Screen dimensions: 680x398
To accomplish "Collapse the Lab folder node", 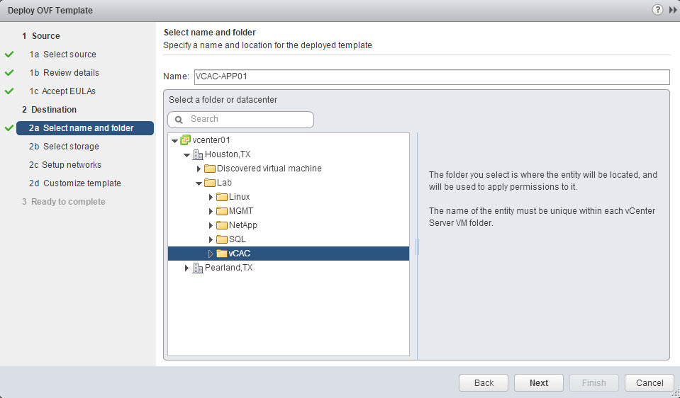I will pyautogui.click(x=199, y=183).
